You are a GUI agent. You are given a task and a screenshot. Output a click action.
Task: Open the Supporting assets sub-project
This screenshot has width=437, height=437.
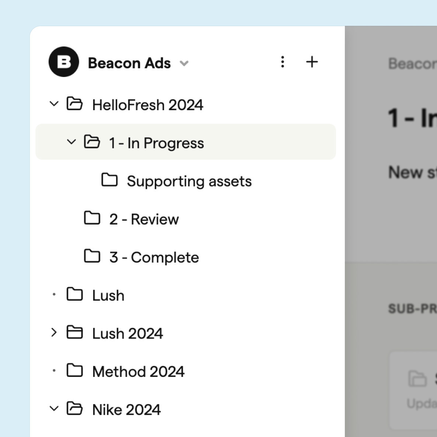pyautogui.click(x=189, y=181)
